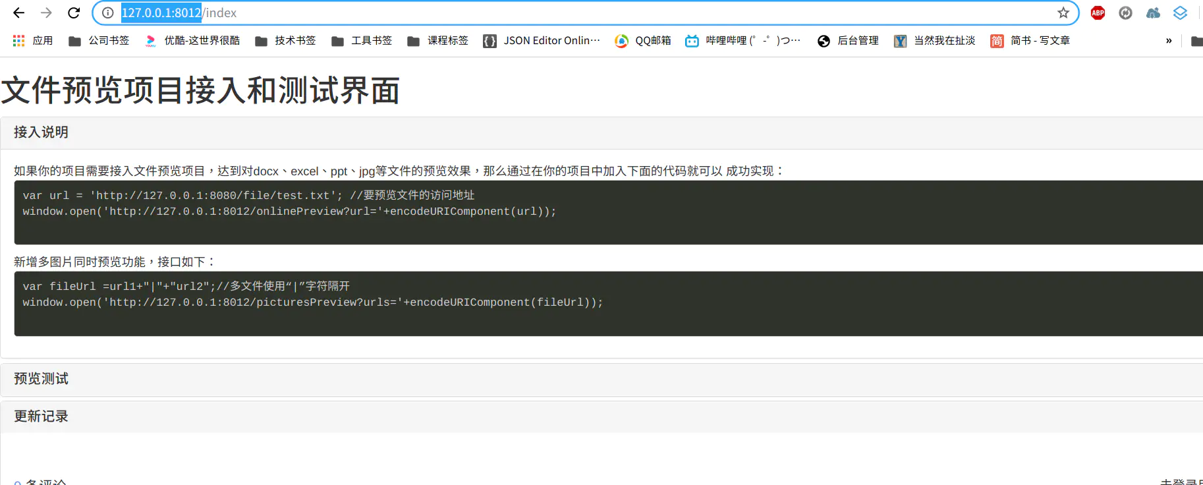The image size is (1203, 485).
Task: Open the 公司书签 bookmark folder
Action: [x=99, y=41]
